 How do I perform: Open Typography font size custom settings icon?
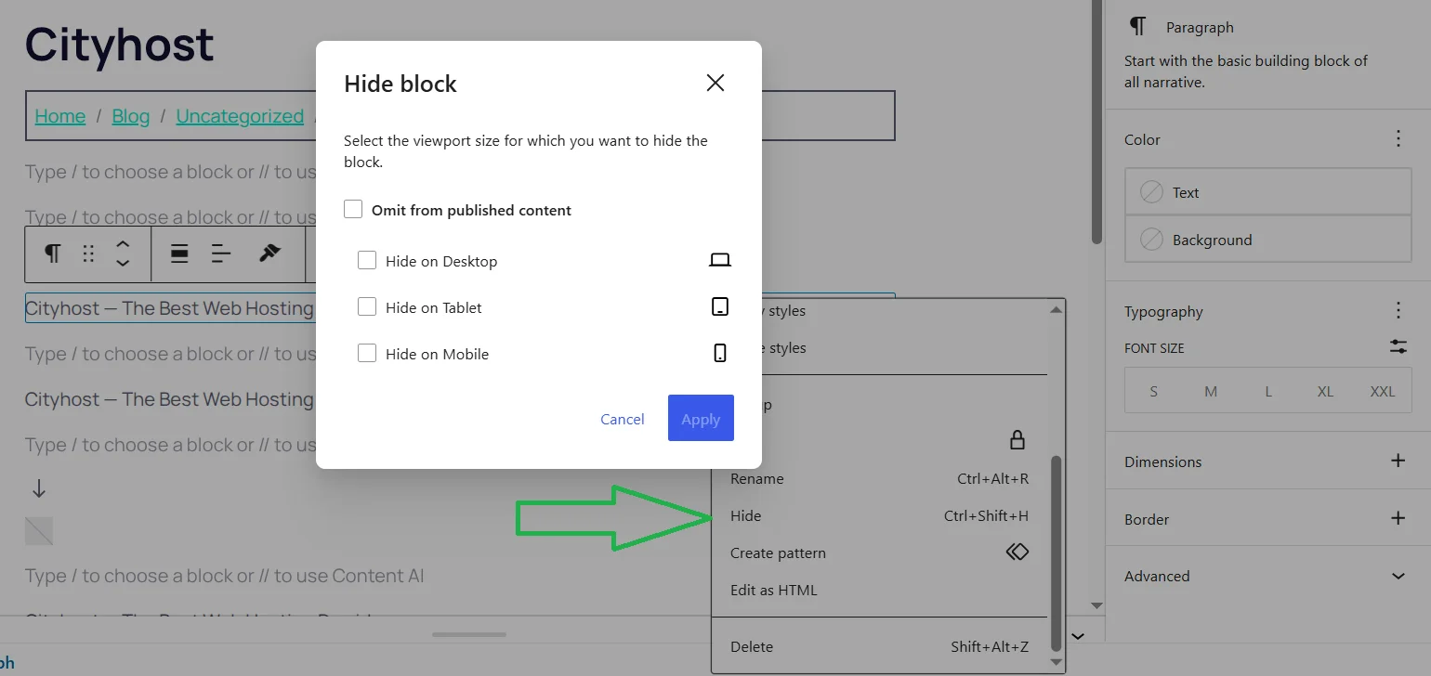click(1398, 346)
